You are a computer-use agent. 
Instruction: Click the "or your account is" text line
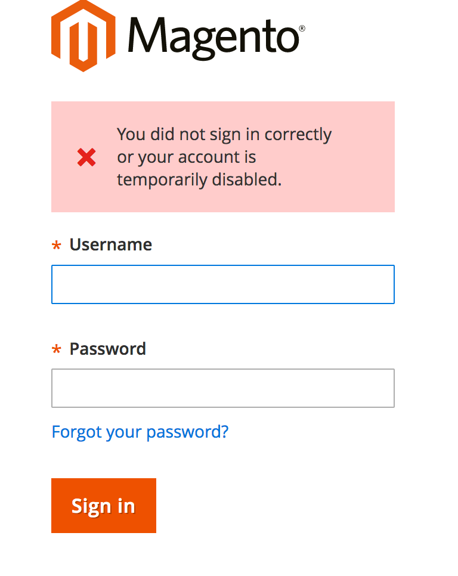[186, 157]
